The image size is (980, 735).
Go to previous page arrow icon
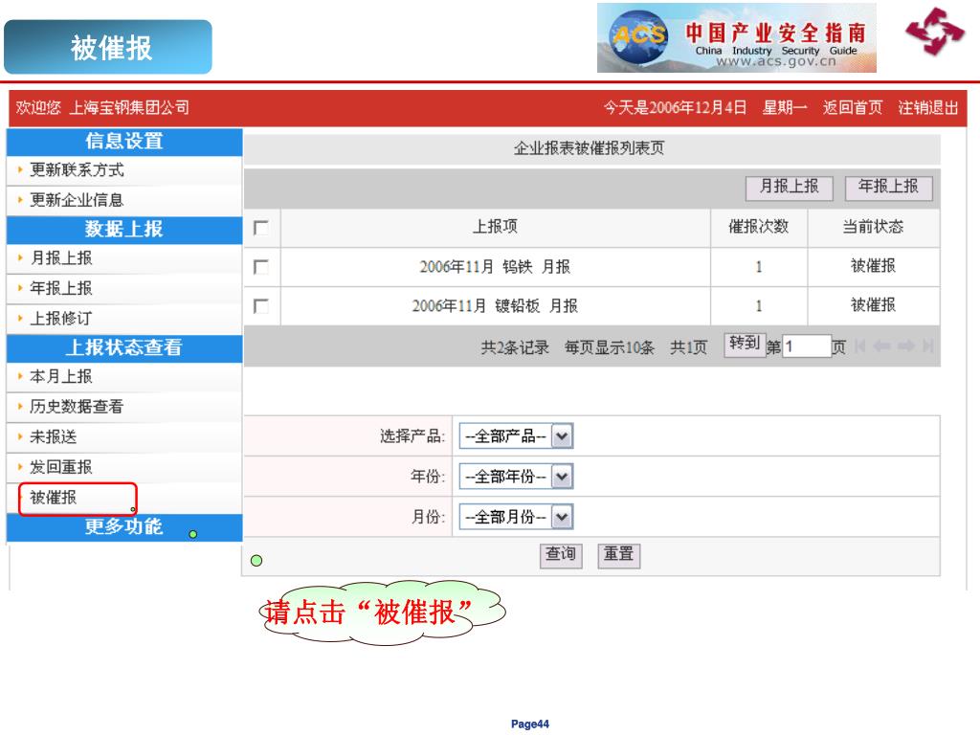point(881,346)
